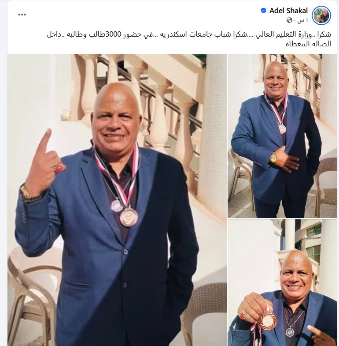Click the two medals hanging in the large photo
This screenshot has height=346, width=339.
click(125, 213)
